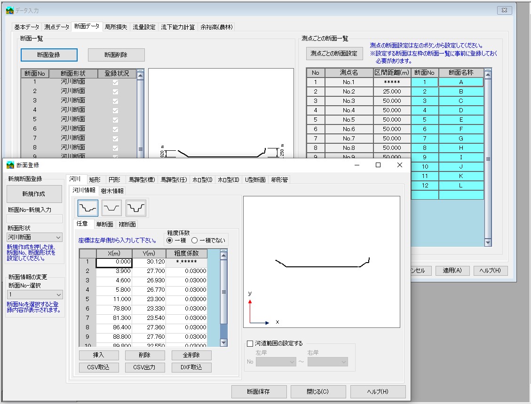
Task: Click the 断面No-新規入力 input field
Action: click(34, 218)
